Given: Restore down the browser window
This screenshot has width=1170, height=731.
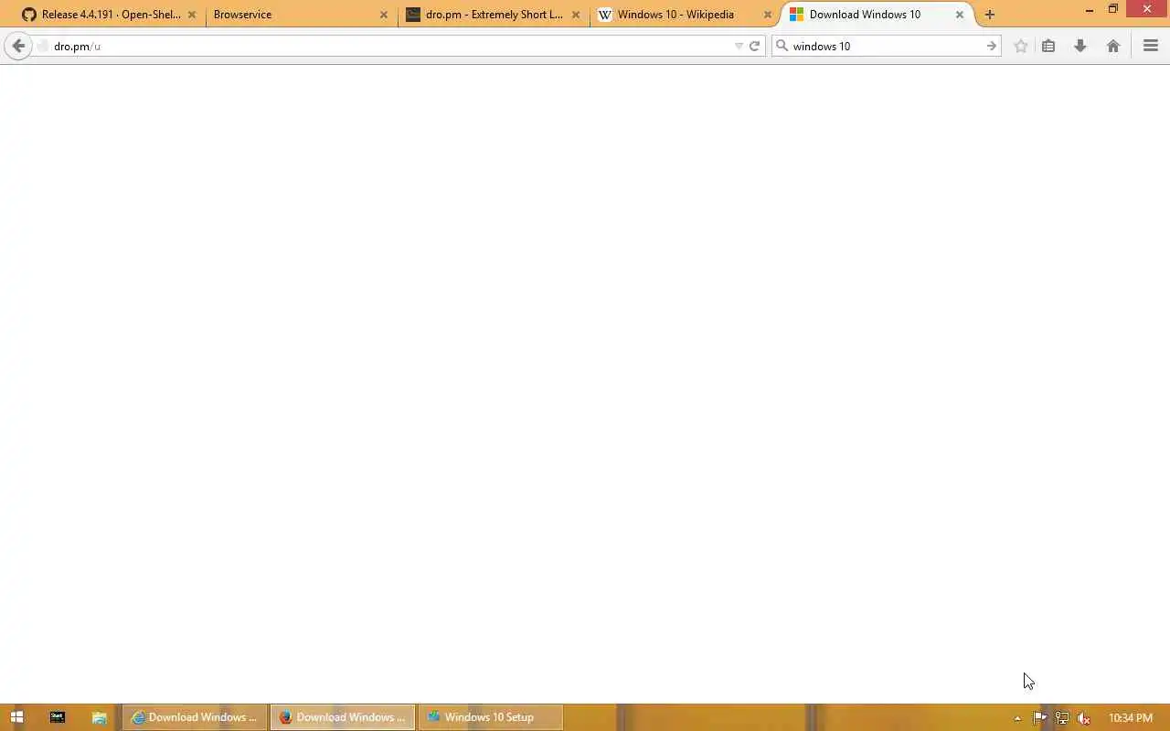Looking at the screenshot, I should (x=1113, y=9).
